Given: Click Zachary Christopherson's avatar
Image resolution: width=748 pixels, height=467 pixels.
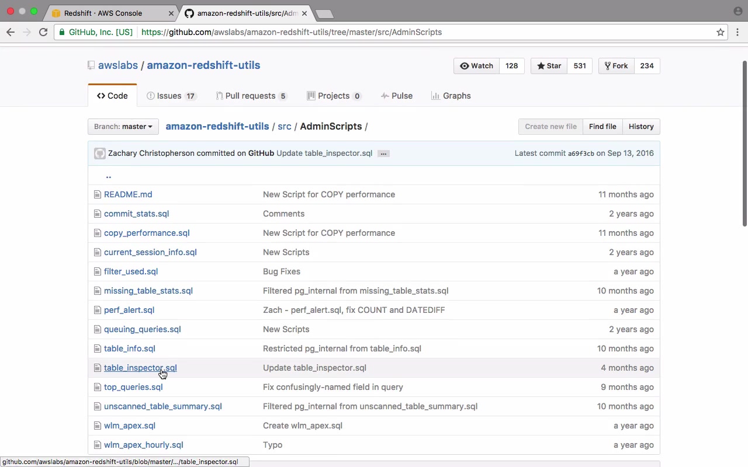Looking at the screenshot, I should pos(100,154).
